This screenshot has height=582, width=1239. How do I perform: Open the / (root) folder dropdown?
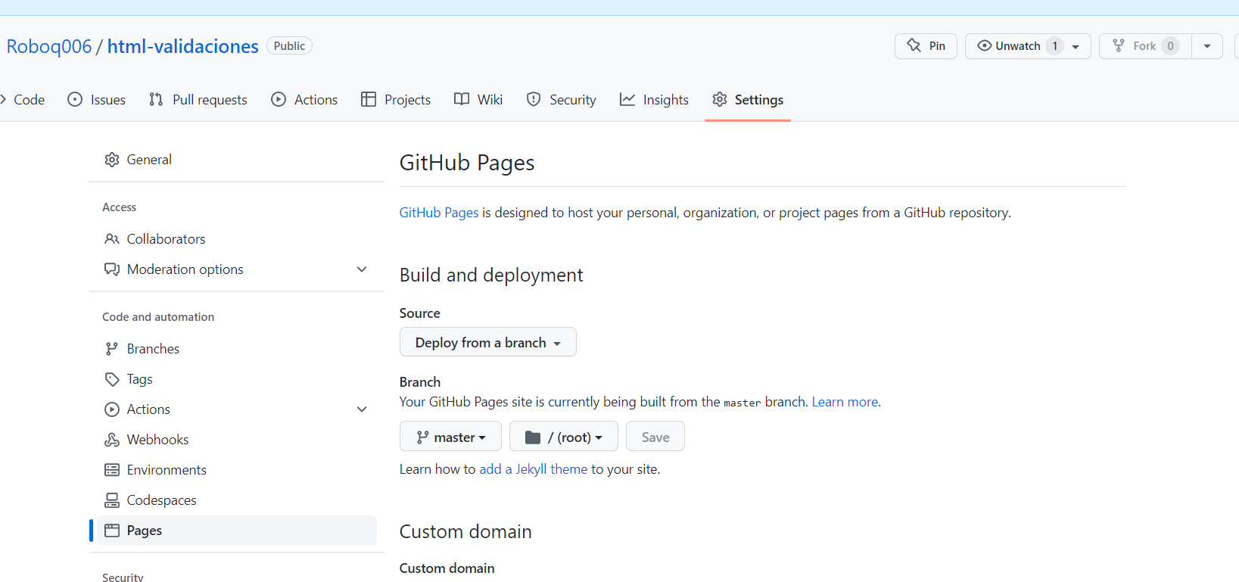pos(564,437)
